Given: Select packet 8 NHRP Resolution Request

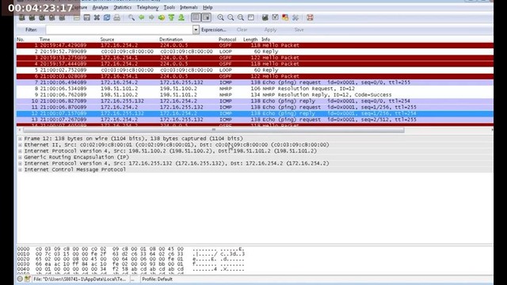Looking at the screenshot, I should [255, 89].
